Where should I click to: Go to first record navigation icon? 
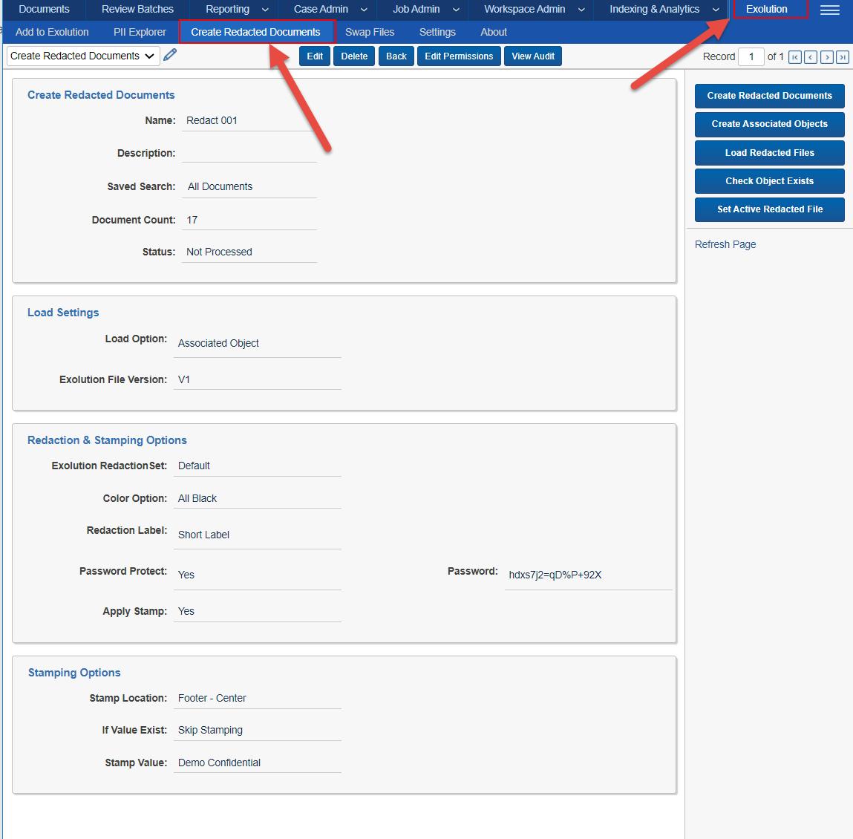pyautogui.click(x=795, y=56)
